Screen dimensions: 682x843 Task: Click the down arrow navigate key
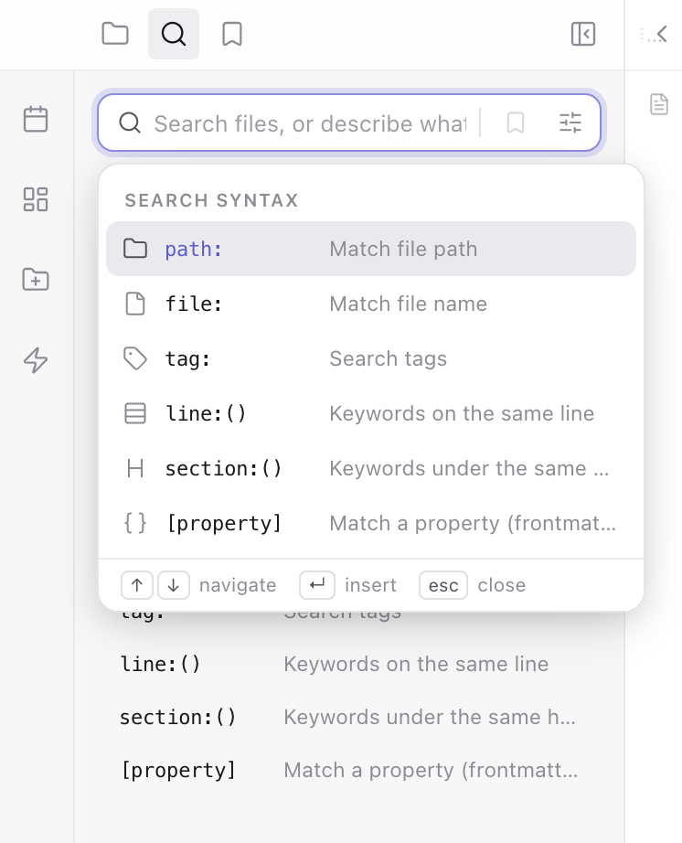(x=173, y=585)
